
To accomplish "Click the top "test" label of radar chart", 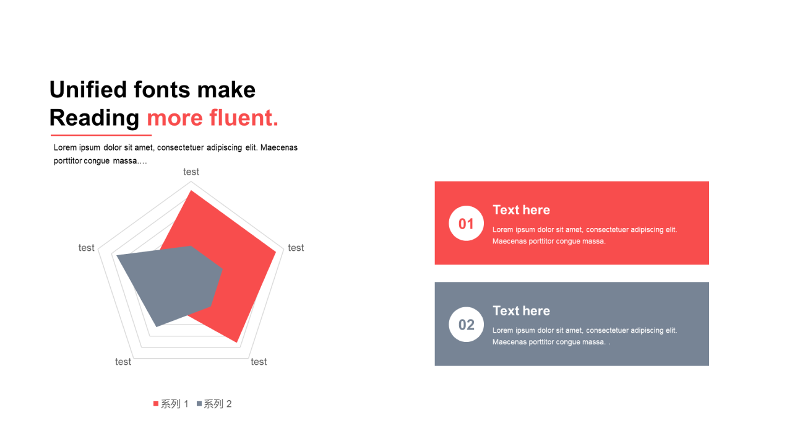I will coord(191,172).
